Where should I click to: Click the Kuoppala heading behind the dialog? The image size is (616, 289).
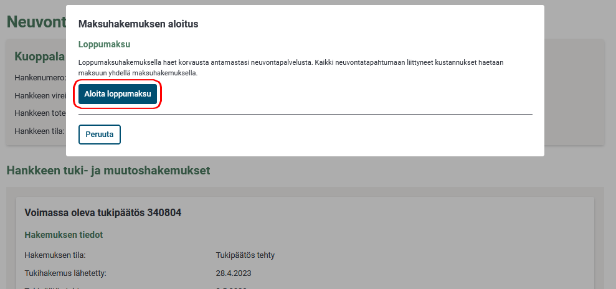[39, 57]
